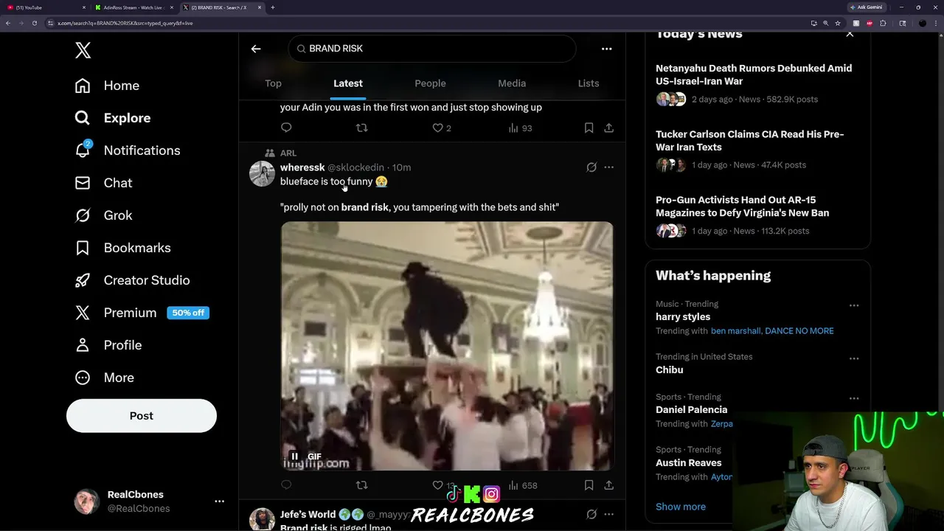Repost wheressk's GIF post
Screen dimensions: 944x531
[x=361, y=485]
